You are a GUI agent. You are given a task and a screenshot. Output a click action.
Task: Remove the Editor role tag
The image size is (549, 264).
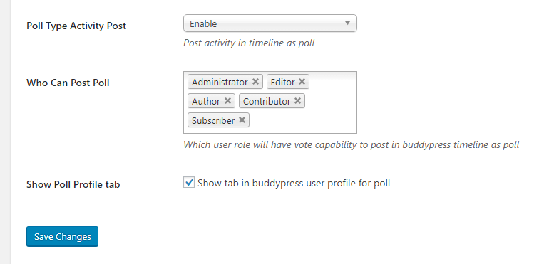pyautogui.click(x=302, y=82)
